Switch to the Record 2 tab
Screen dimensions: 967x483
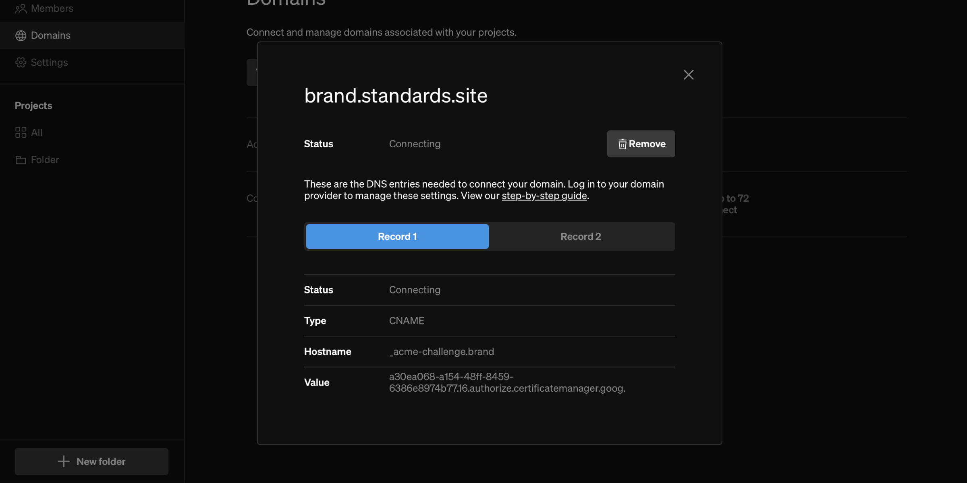(x=580, y=236)
